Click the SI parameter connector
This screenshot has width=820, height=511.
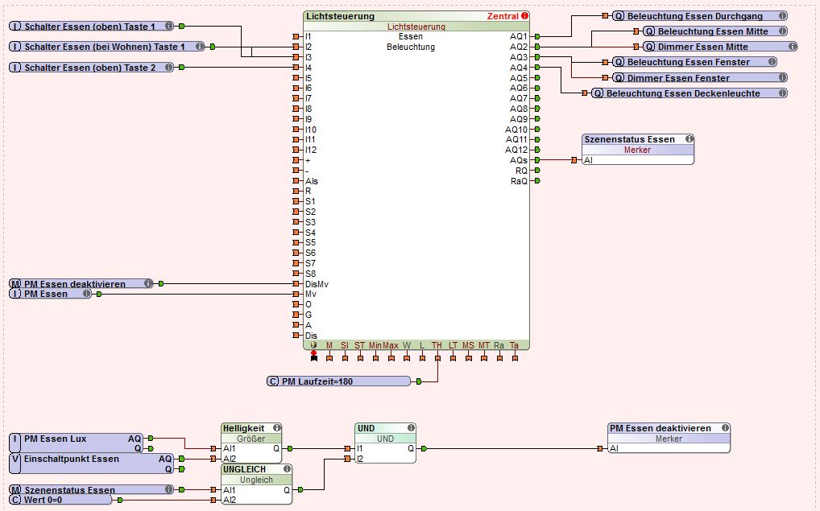345,358
